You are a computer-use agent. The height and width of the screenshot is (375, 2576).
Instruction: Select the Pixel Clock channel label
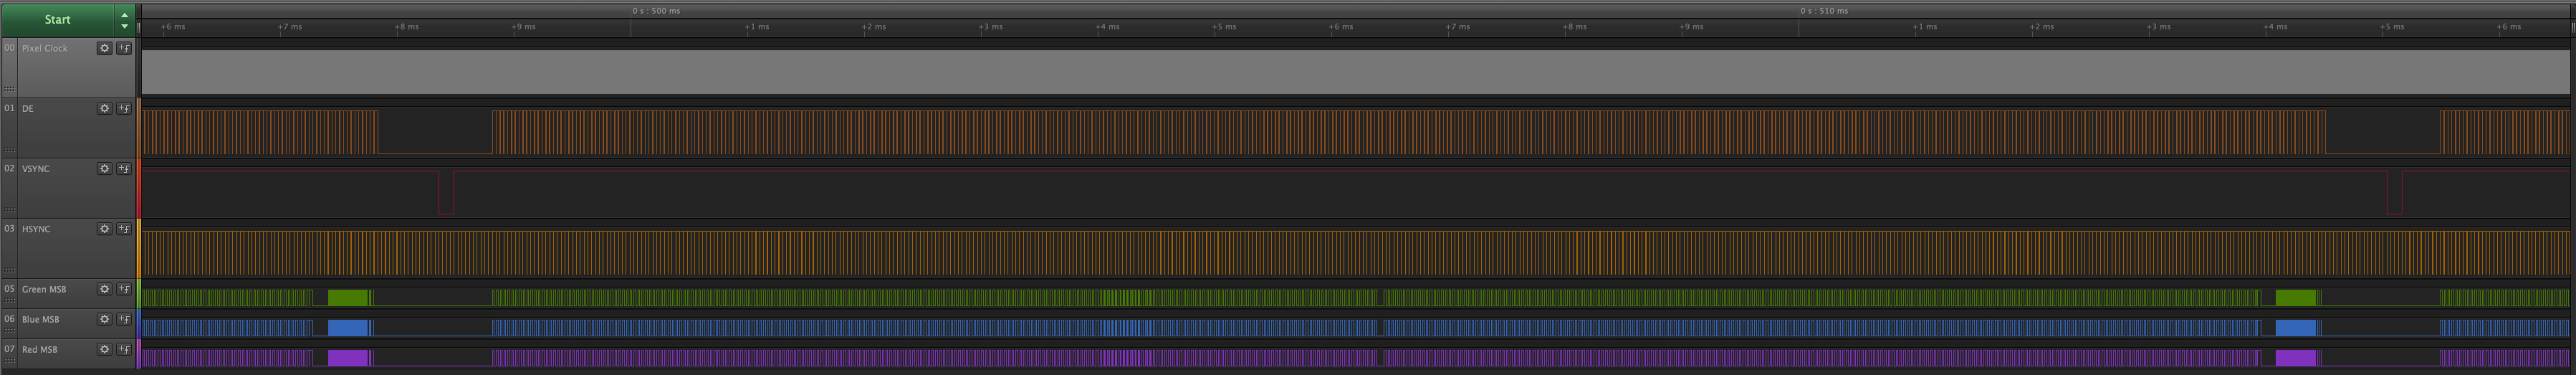[45, 48]
